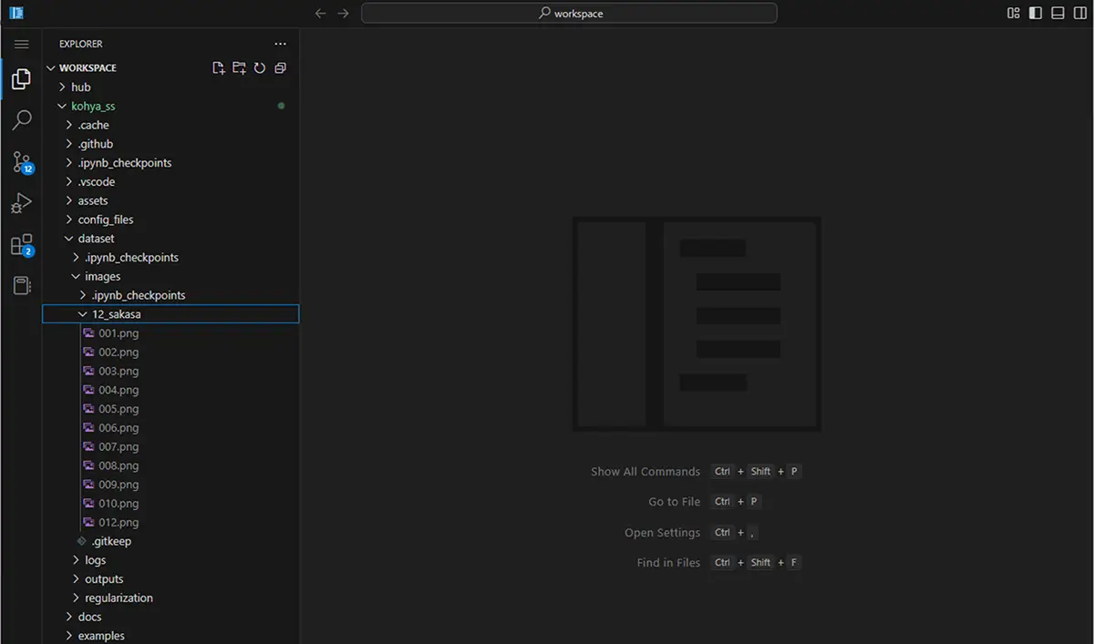Collapse all folders in Explorer

(280, 68)
